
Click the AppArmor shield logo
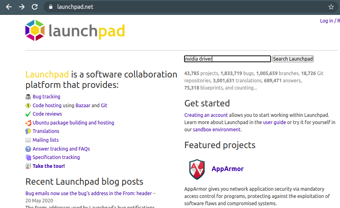(x=197, y=169)
